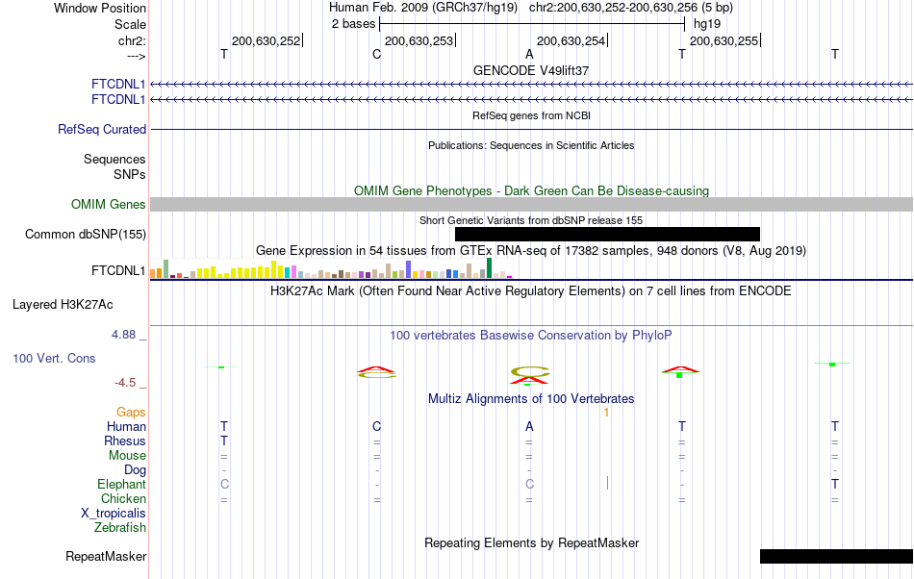Click the orange Gaps label
Viewport: 914px width, 579px height.
pyautogui.click(x=131, y=413)
